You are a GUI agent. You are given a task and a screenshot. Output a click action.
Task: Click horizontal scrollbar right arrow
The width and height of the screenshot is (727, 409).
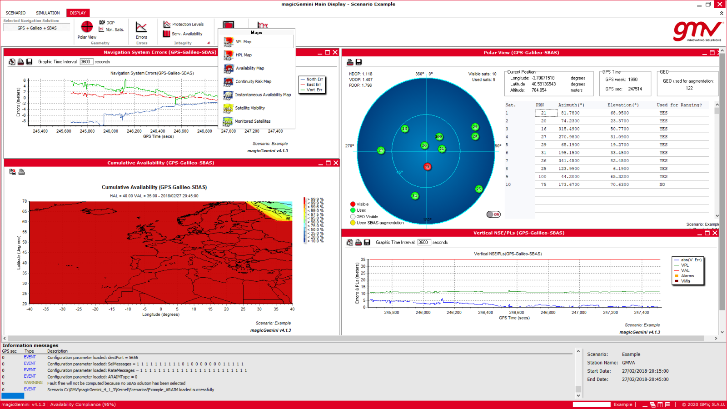point(716,339)
